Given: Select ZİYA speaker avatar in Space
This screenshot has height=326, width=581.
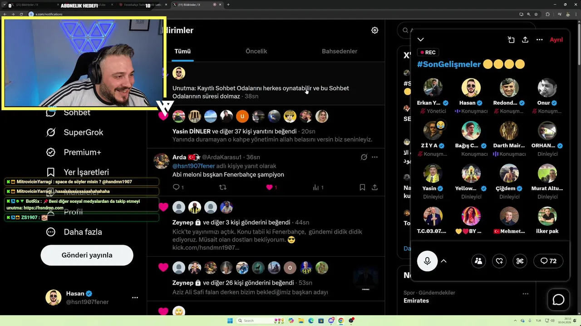Looking at the screenshot, I should coord(433,130).
